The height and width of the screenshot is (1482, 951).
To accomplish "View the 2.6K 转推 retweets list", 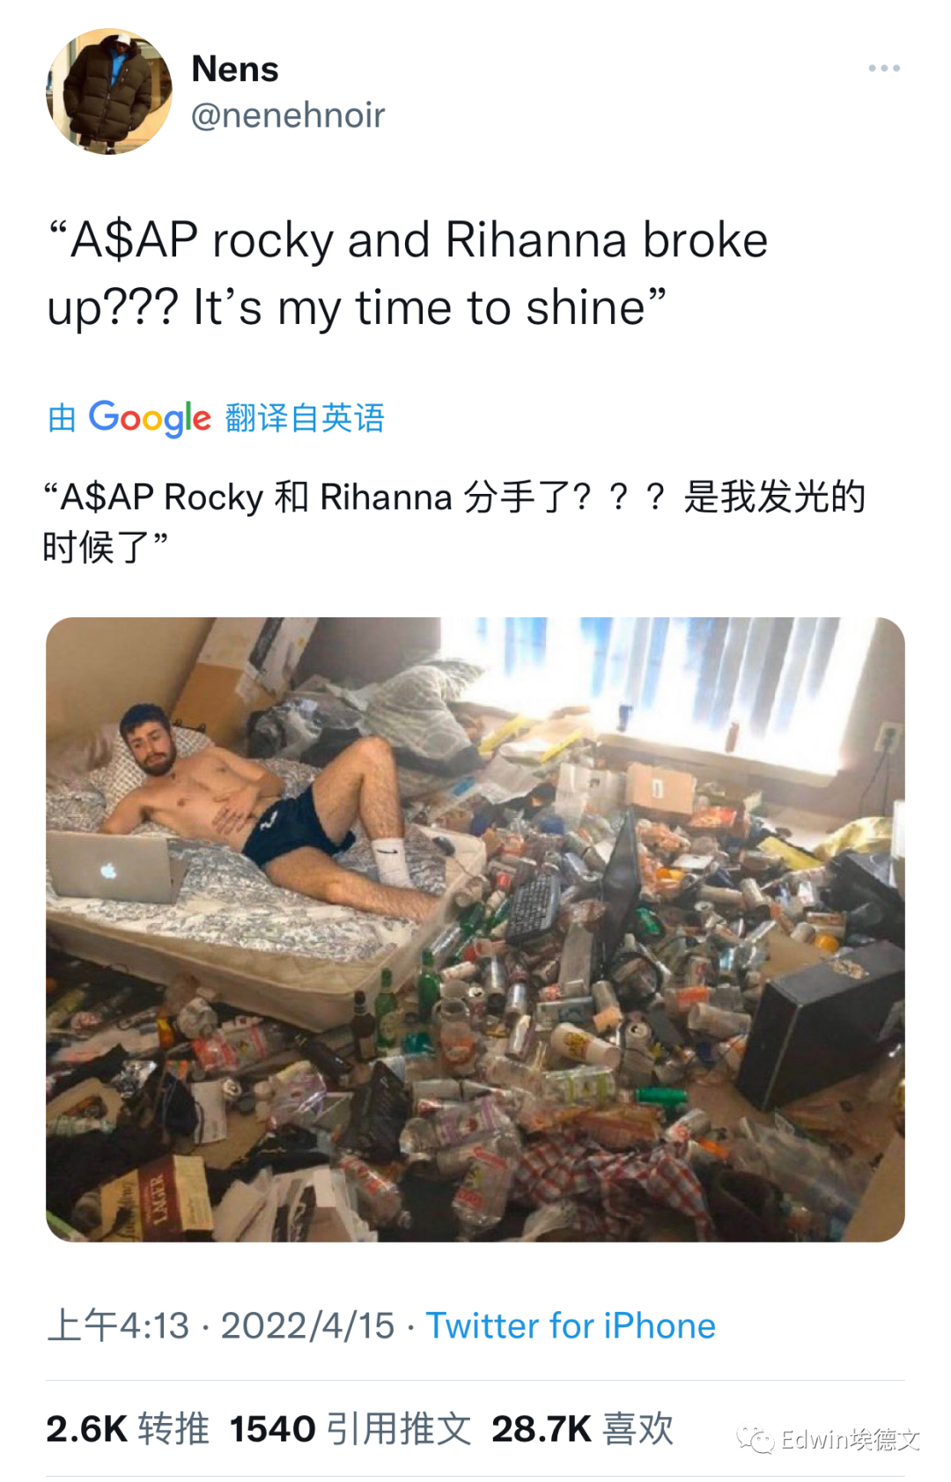I will (128, 1428).
